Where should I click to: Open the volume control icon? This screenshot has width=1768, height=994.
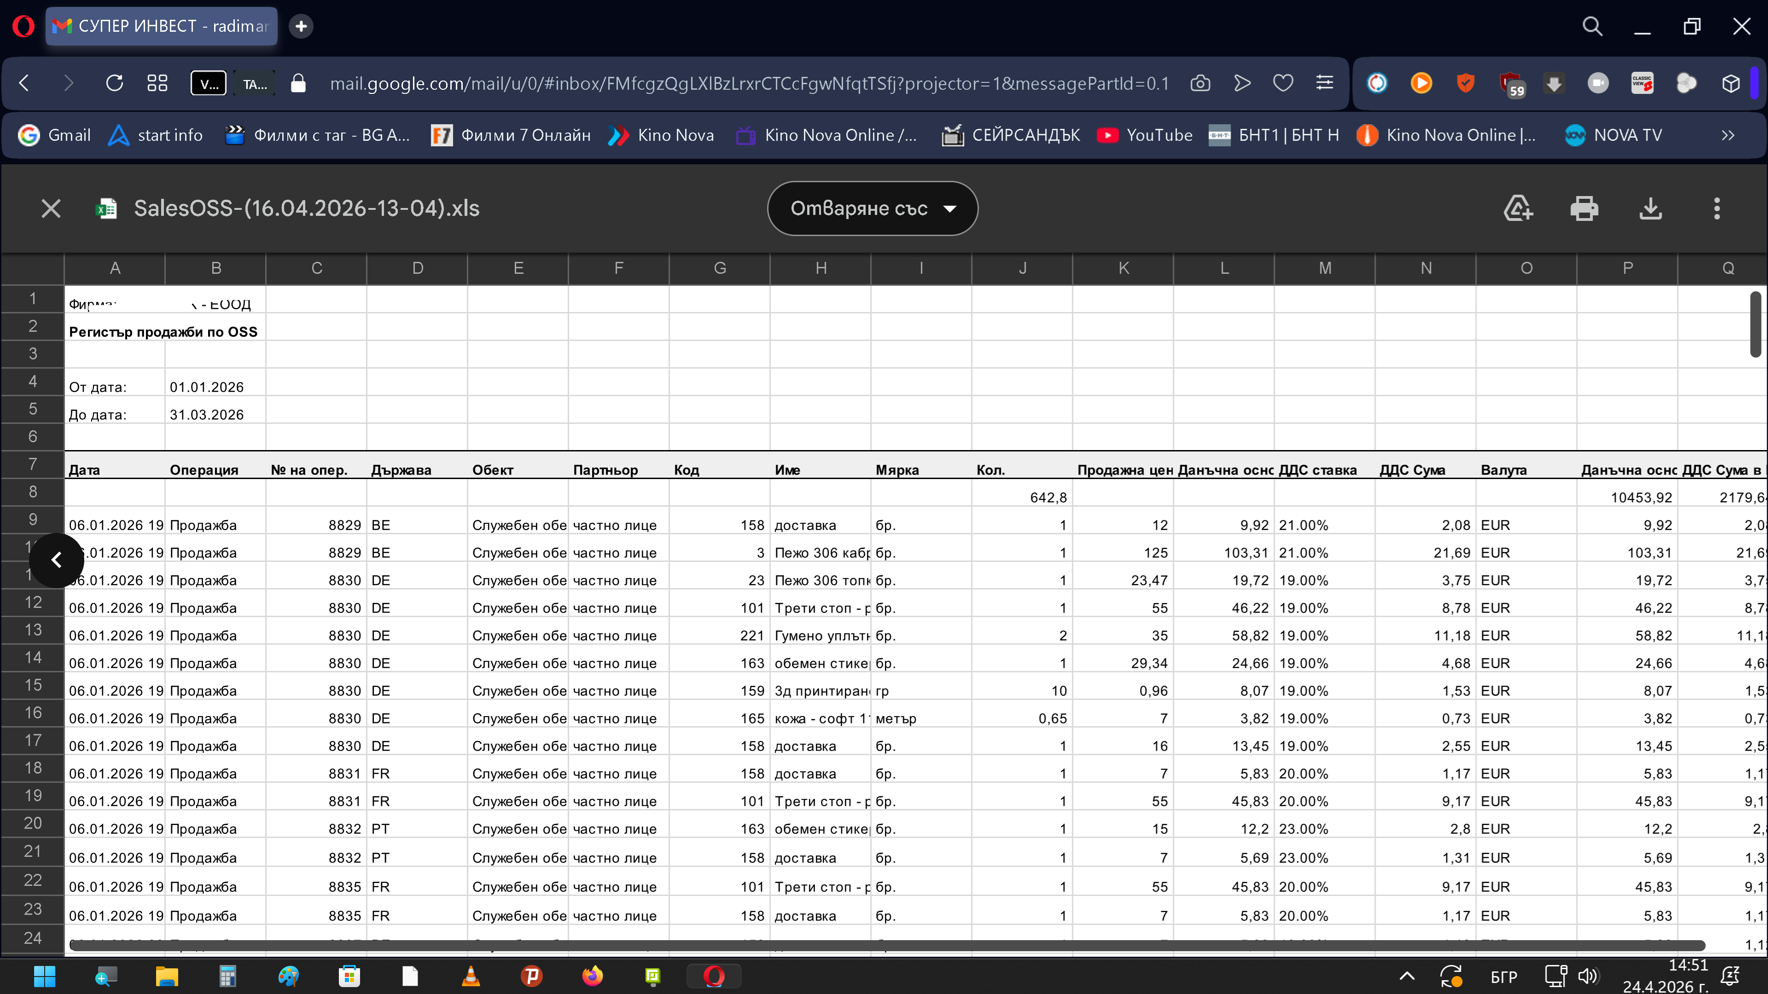pos(1588,976)
